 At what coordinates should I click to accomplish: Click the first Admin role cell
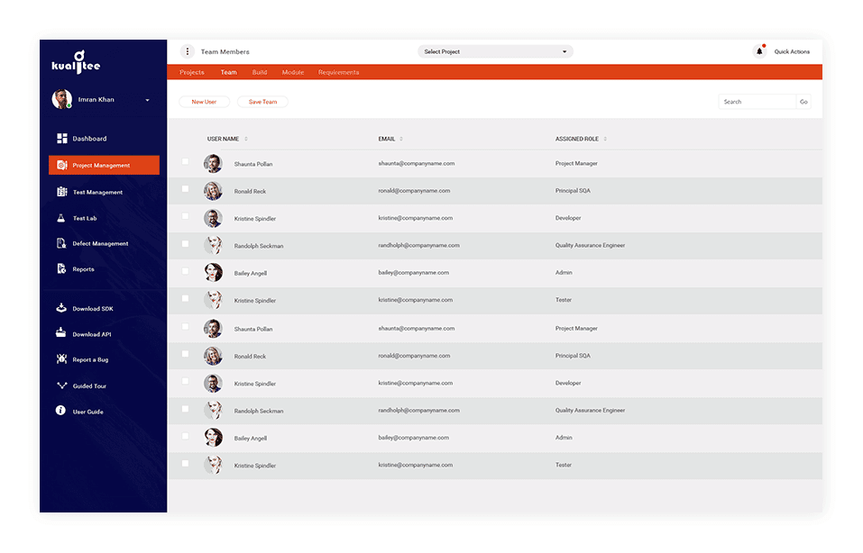[x=564, y=273]
